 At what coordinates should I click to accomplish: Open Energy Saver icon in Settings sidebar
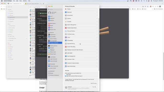pos(49,54)
